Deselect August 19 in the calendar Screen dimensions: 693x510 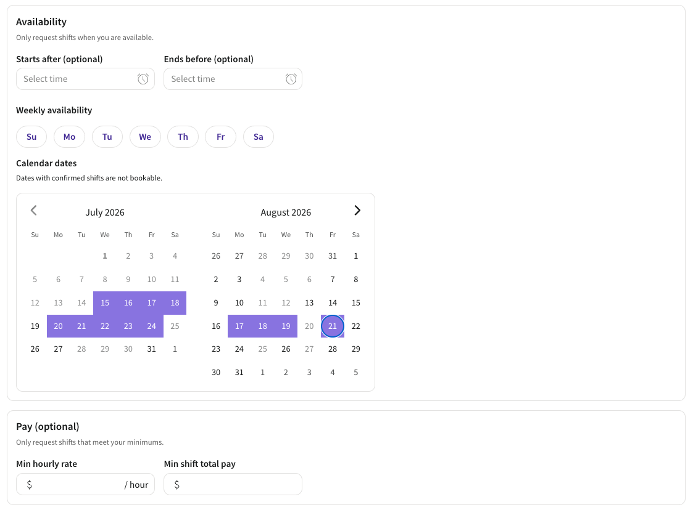286,326
